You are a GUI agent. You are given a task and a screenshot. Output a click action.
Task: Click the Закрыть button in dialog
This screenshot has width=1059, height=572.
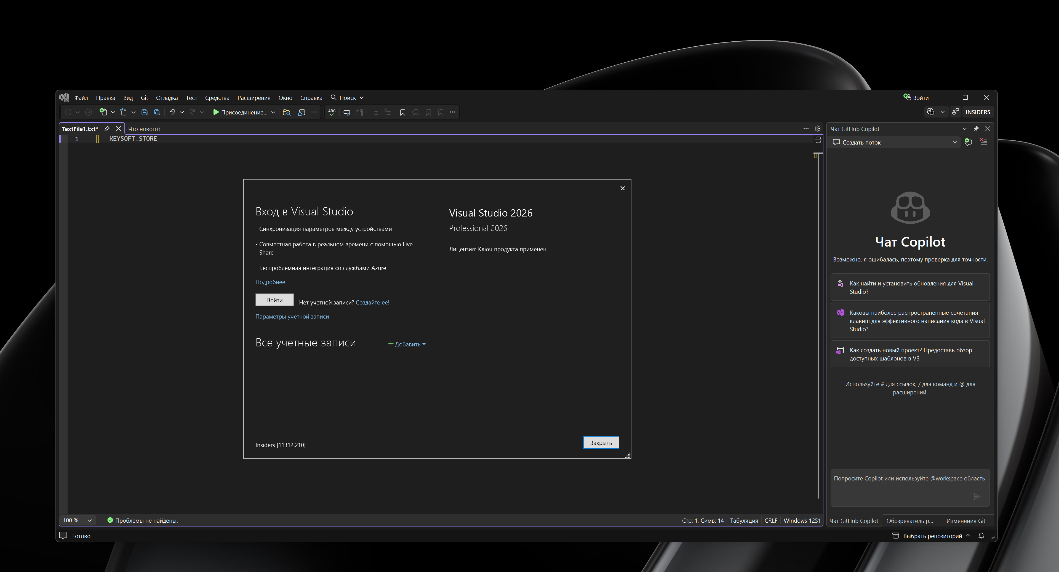(x=601, y=443)
